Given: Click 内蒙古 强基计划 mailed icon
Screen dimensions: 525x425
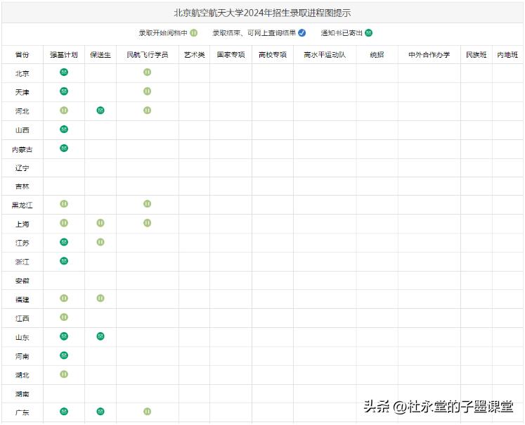Looking at the screenshot, I should [x=64, y=148].
